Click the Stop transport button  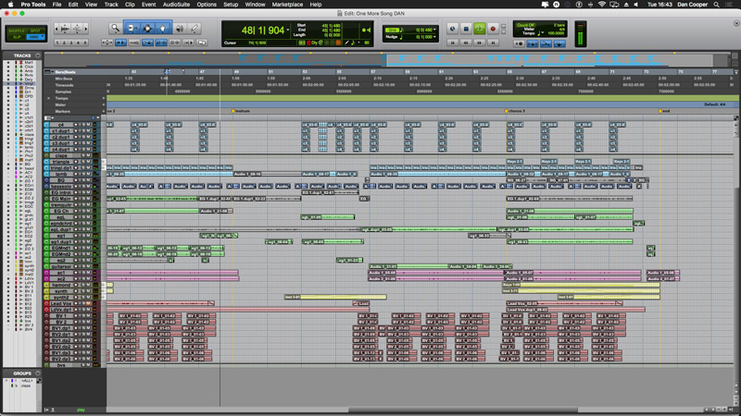(466, 29)
